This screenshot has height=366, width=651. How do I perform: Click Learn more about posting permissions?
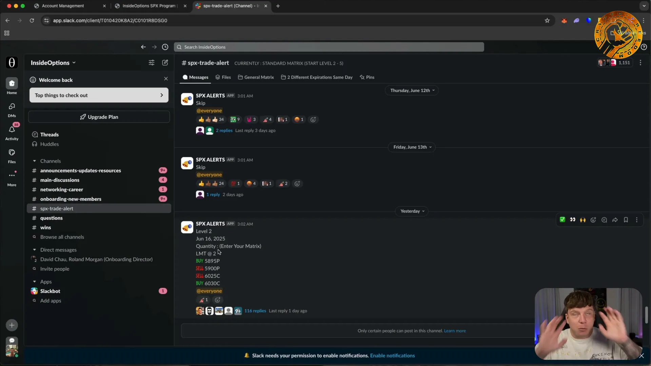click(x=455, y=331)
